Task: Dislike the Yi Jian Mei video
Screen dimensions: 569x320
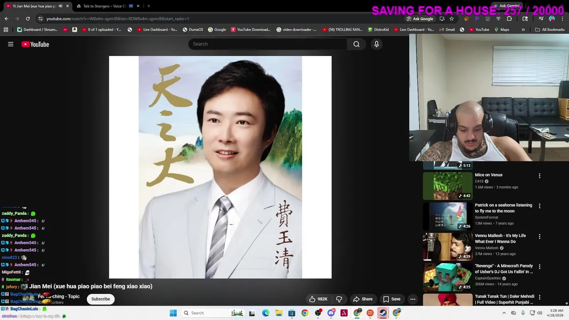Action: (339, 299)
